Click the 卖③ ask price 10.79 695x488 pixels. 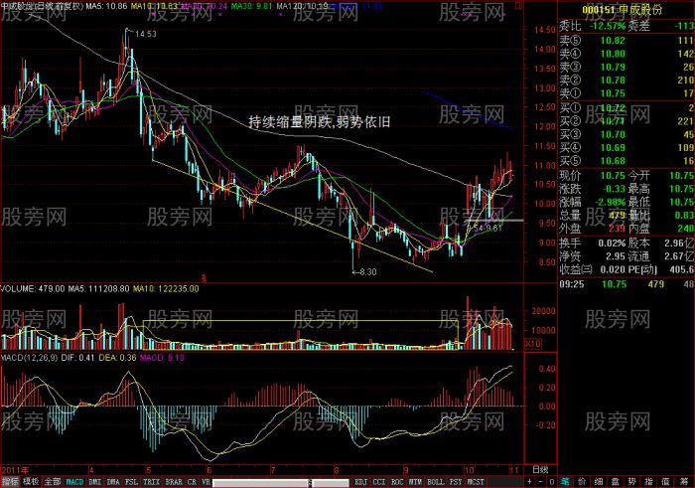613,68
